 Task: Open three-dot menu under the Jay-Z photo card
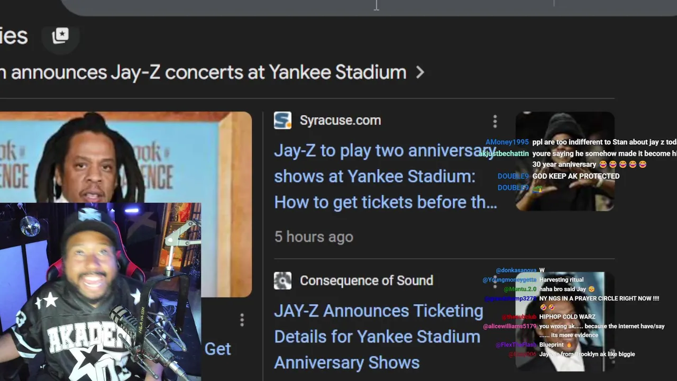pyautogui.click(x=242, y=320)
